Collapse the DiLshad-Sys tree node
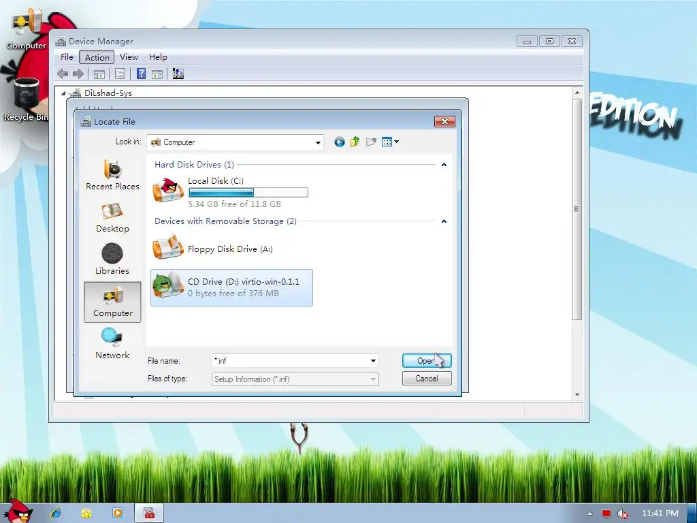This screenshot has width=697, height=523. point(63,93)
